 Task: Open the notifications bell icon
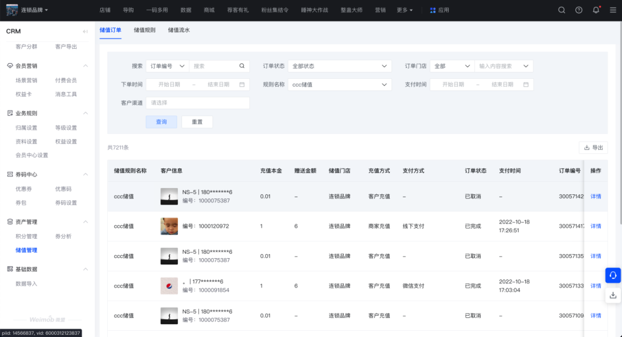596,10
